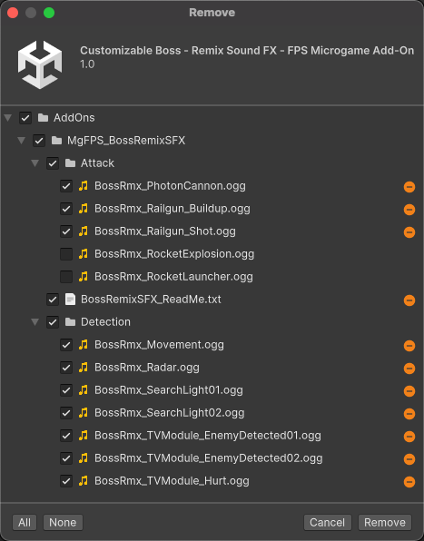
Task: Select the BossRmx_TVModule_EnemyDetected02.ogg row
Action: tap(212, 458)
